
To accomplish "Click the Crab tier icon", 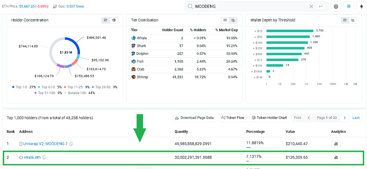I will coord(133,69).
